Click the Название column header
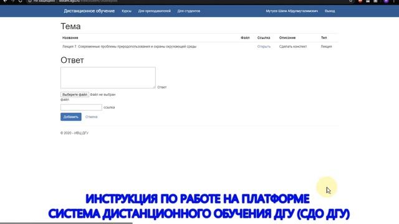399x224 pixels. [x=70, y=37]
